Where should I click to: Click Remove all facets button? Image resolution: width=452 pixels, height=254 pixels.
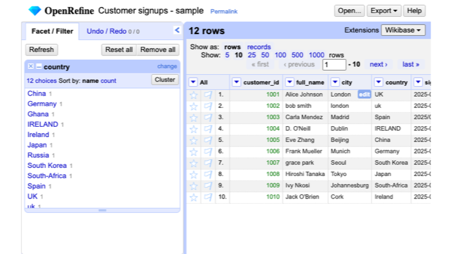(x=158, y=50)
